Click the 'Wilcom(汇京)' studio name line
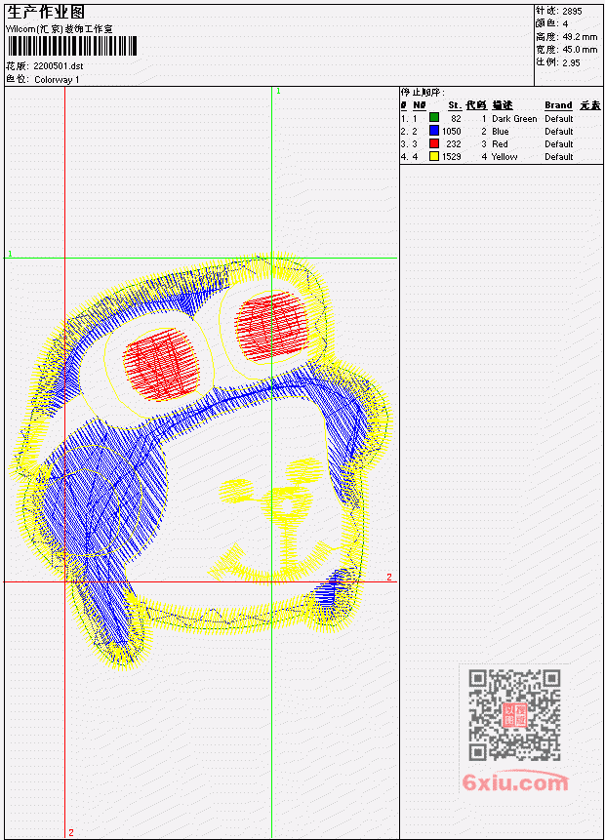 tap(59, 29)
